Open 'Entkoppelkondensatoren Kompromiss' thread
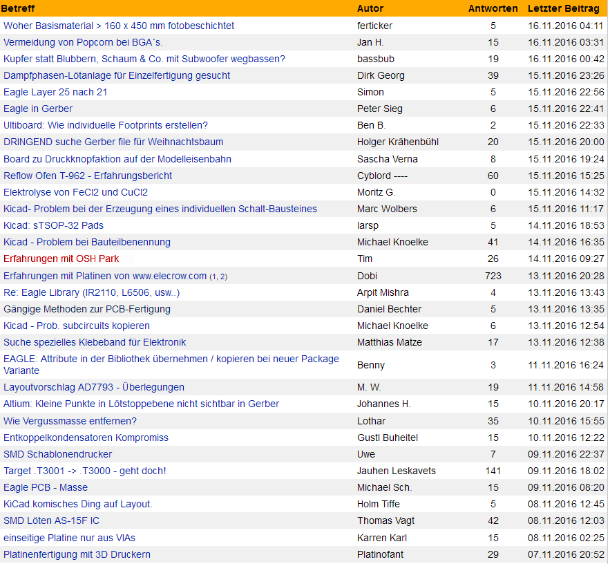 [x=86, y=438]
